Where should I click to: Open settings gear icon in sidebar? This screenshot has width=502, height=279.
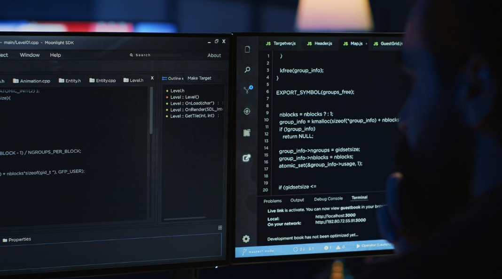point(246,239)
